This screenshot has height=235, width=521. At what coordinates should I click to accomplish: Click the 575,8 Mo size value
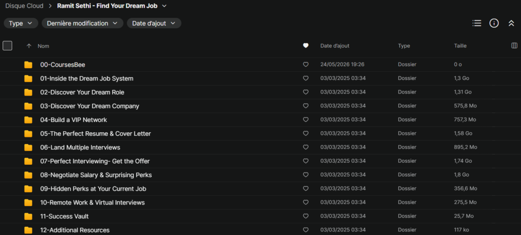coord(465,106)
